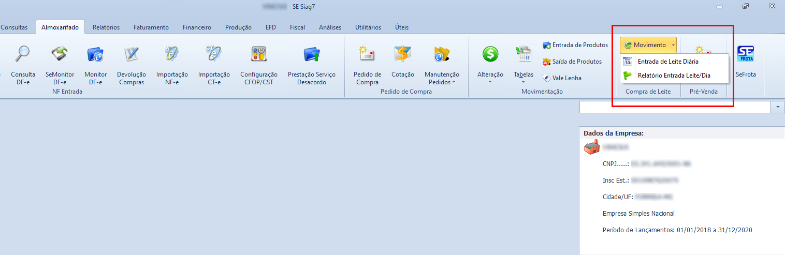Click the Entrada de Produtos button

tap(575, 45)
